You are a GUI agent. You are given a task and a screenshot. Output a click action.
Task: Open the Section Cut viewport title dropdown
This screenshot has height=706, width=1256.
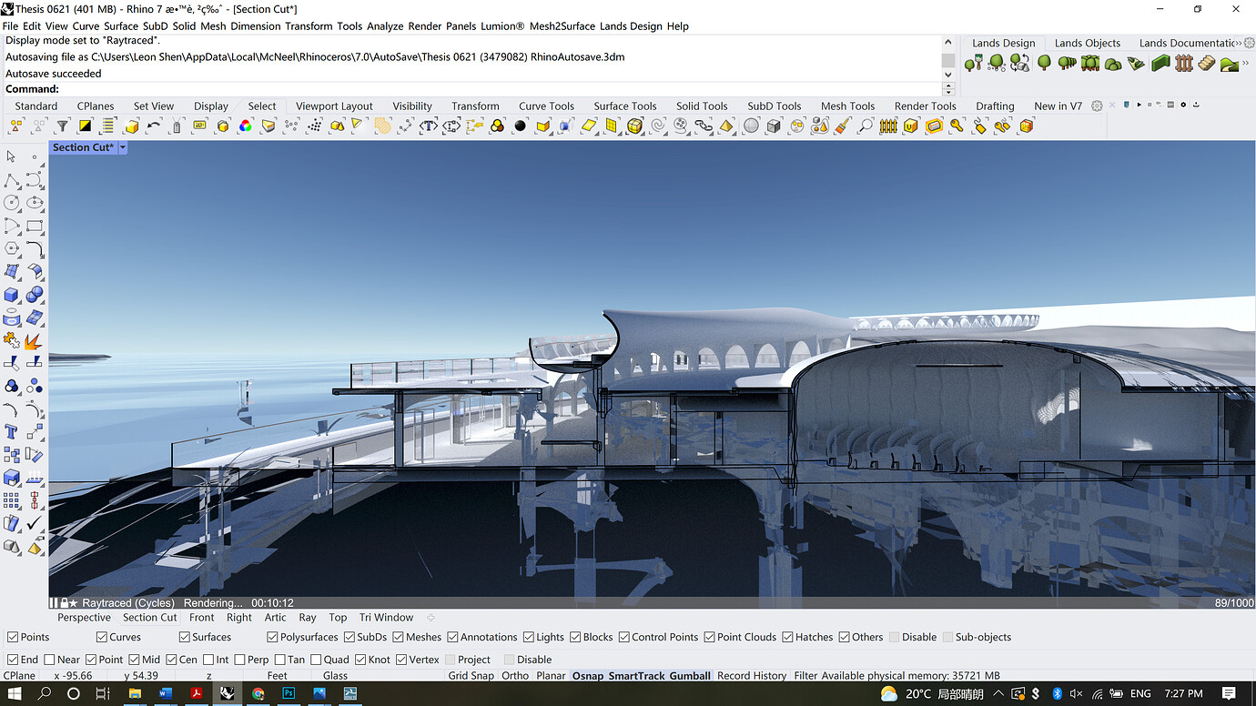[x=122, y=146]
